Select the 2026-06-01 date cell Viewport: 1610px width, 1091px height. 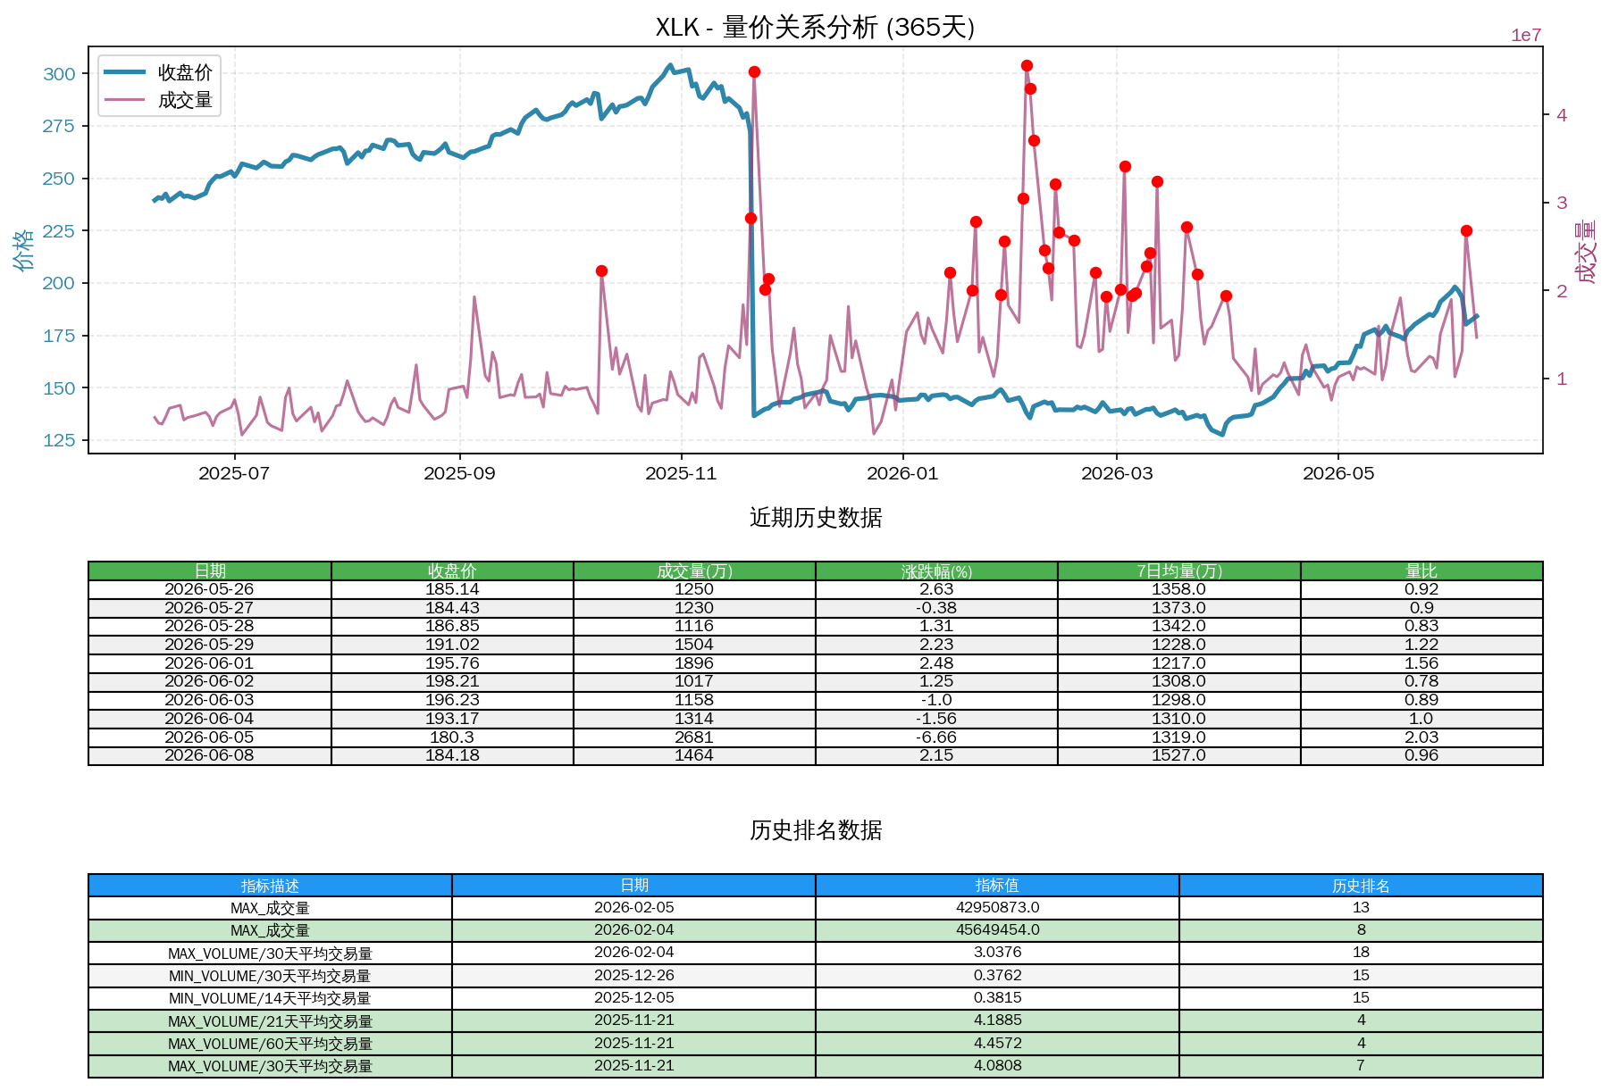coord(210,663)
